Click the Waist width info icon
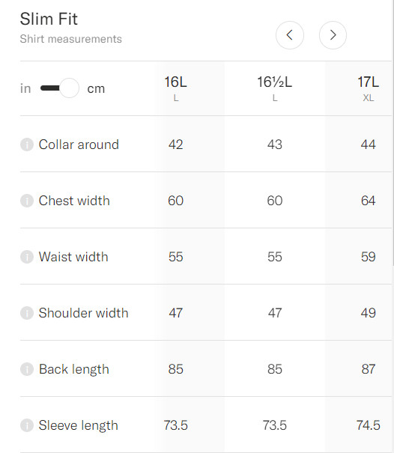394x453 pixels. (x=27, y=257)
